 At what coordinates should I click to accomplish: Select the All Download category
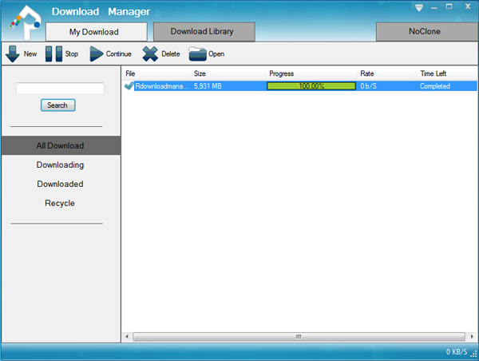tap(61, 145)
